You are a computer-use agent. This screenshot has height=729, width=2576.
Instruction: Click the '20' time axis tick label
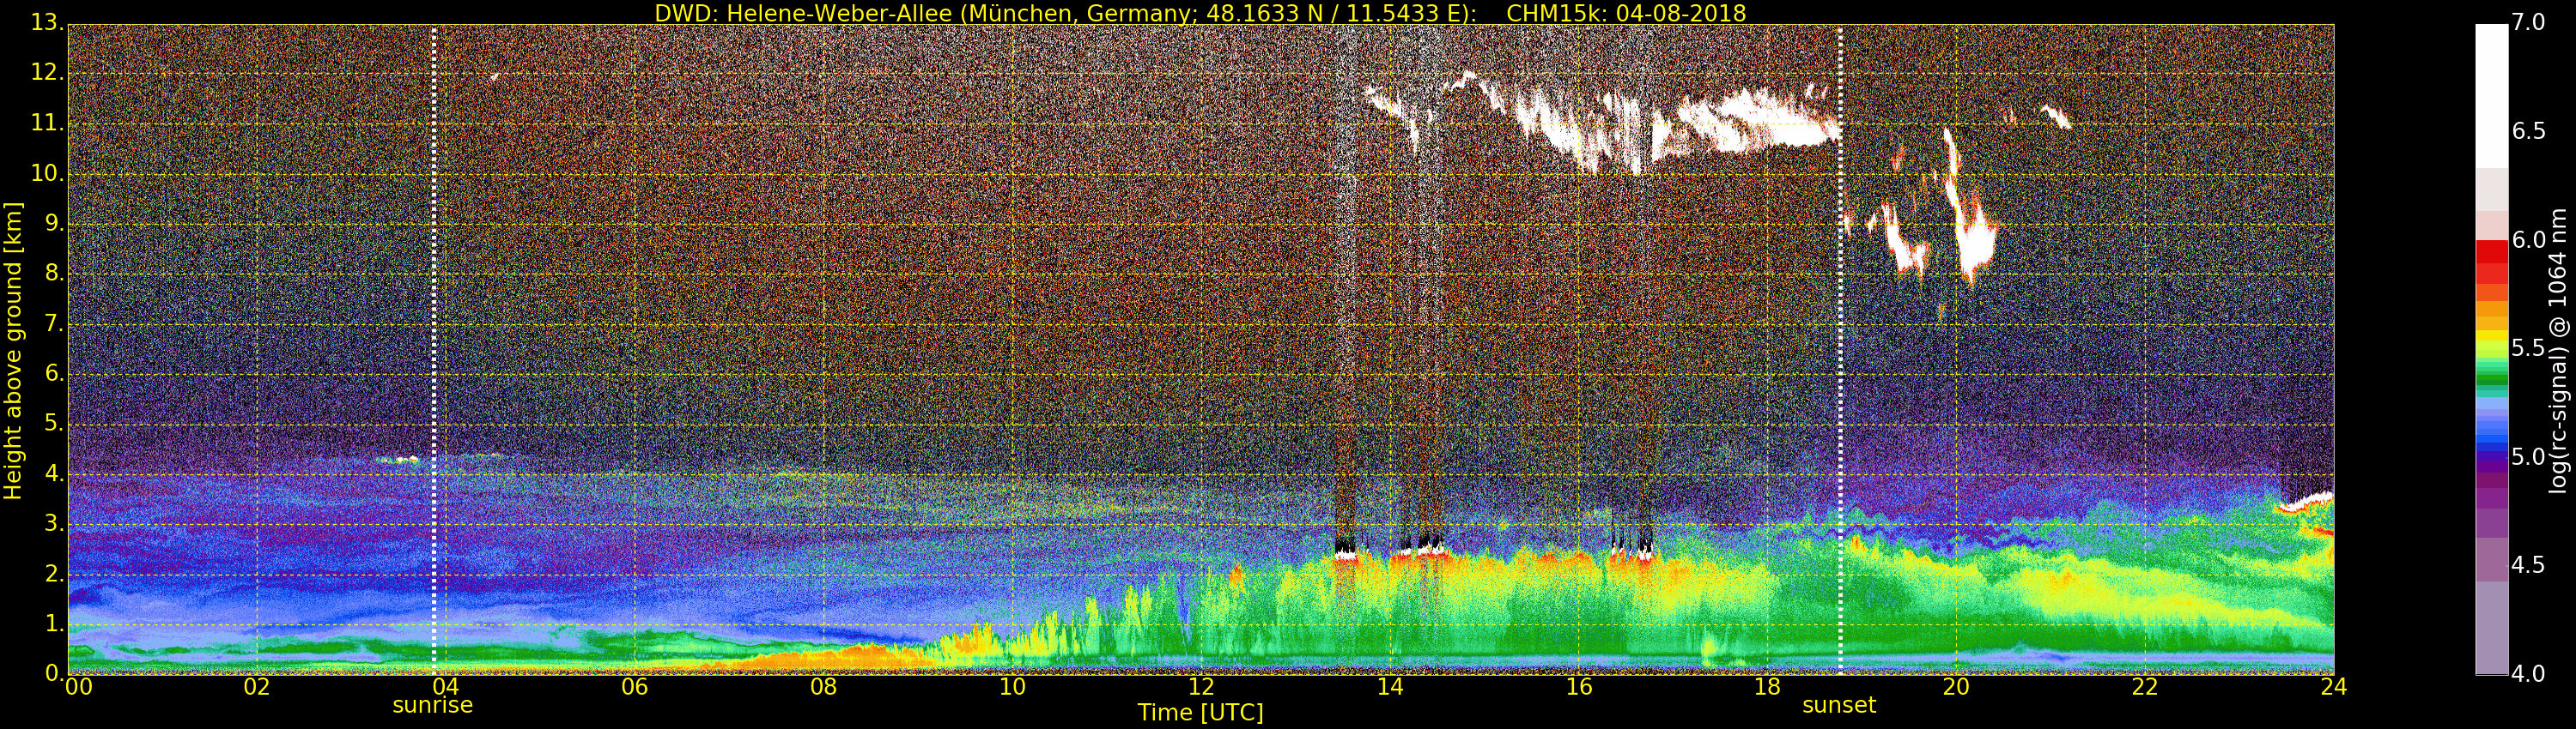(x=1957, y=687)
